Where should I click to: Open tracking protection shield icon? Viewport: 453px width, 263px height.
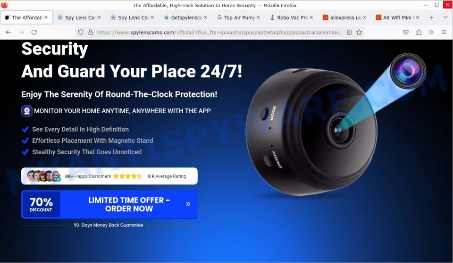(81, 33)
